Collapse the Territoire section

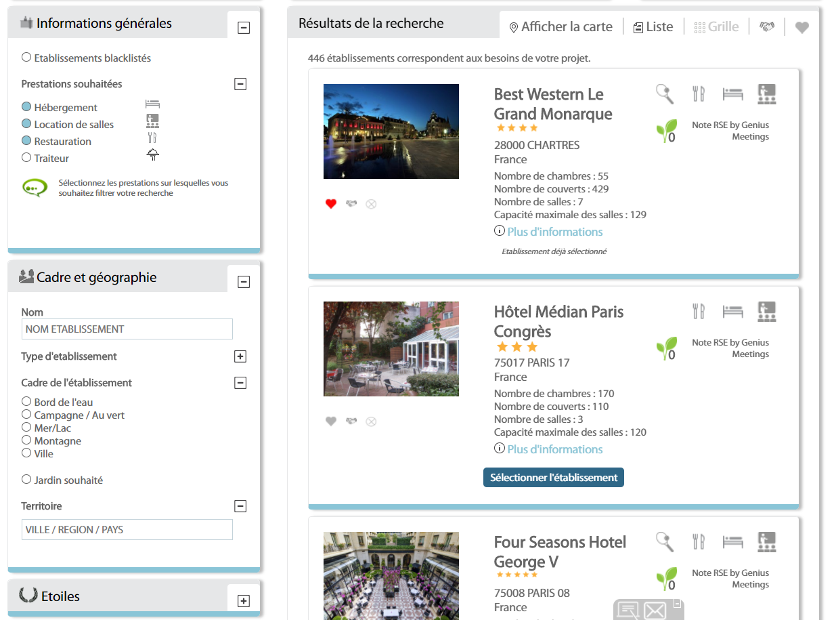(x=240, y=506)
